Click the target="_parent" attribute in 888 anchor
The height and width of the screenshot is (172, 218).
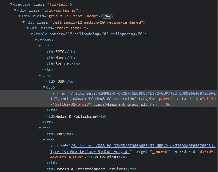[152, 151]
